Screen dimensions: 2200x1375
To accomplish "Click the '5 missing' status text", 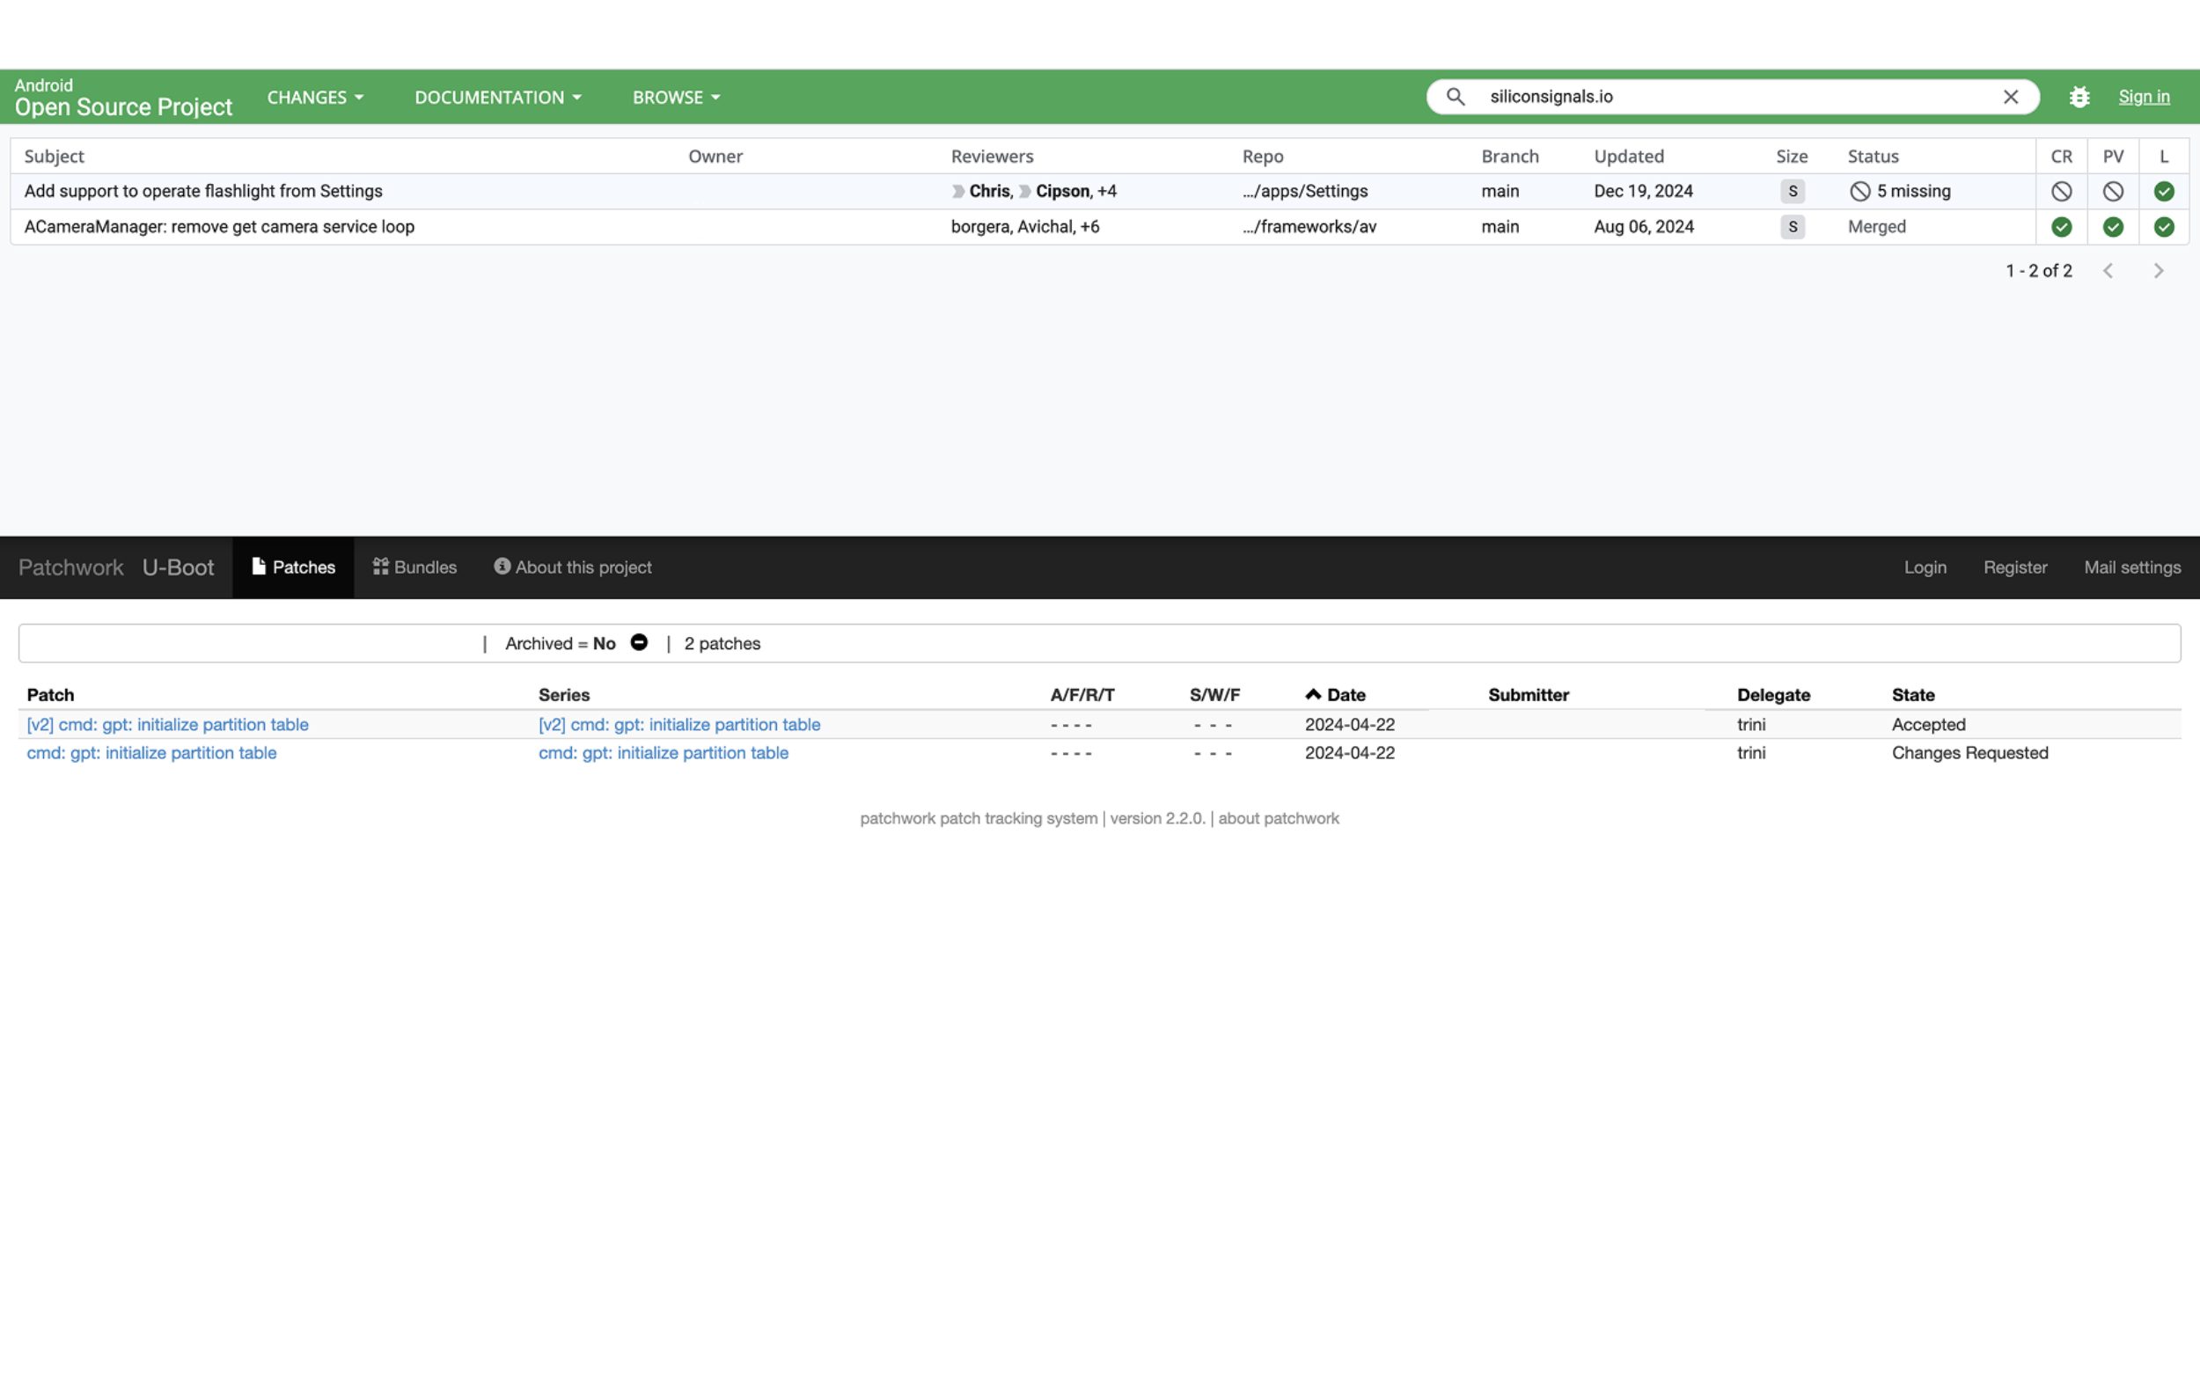I will 1913,191.
